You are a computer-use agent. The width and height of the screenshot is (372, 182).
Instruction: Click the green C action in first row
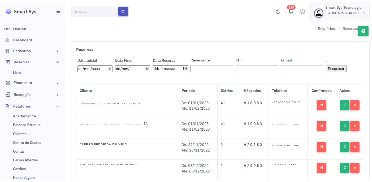coord(345,105)
